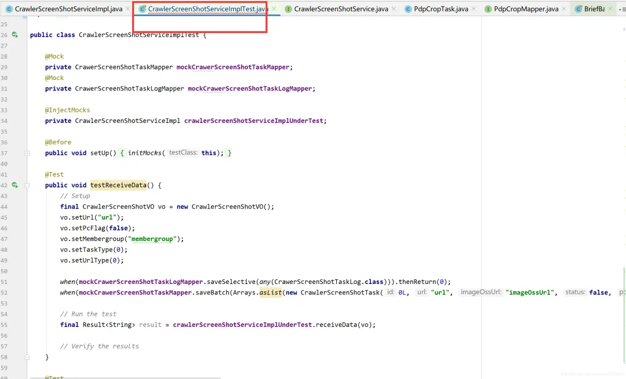Click "membergroup" string literal
The image size is (626, 379).
pos(152,239)
